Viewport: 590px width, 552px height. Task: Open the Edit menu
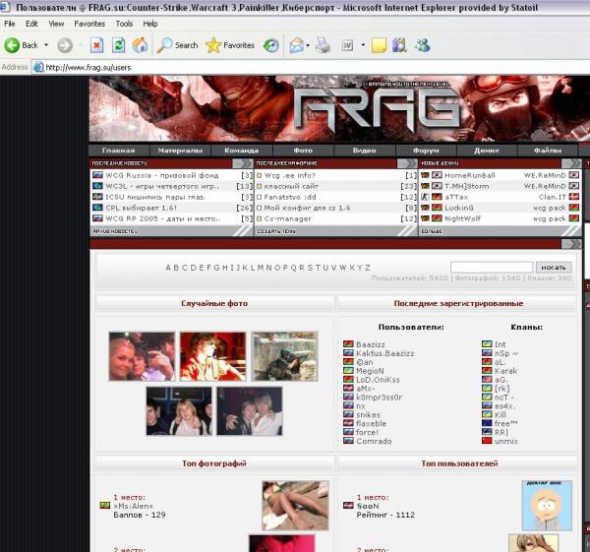coord(31,24)
